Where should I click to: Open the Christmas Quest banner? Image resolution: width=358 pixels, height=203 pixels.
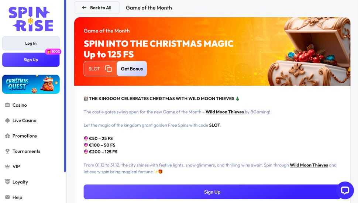click(31, 84)
